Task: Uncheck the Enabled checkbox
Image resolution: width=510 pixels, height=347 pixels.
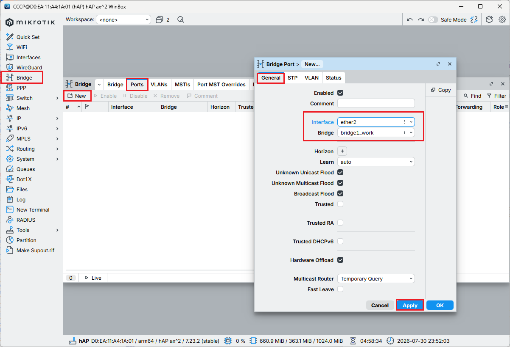Action: click(x=340, y=93)
